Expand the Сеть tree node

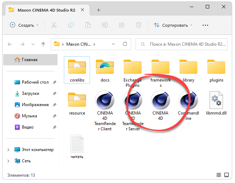point(8,161)
